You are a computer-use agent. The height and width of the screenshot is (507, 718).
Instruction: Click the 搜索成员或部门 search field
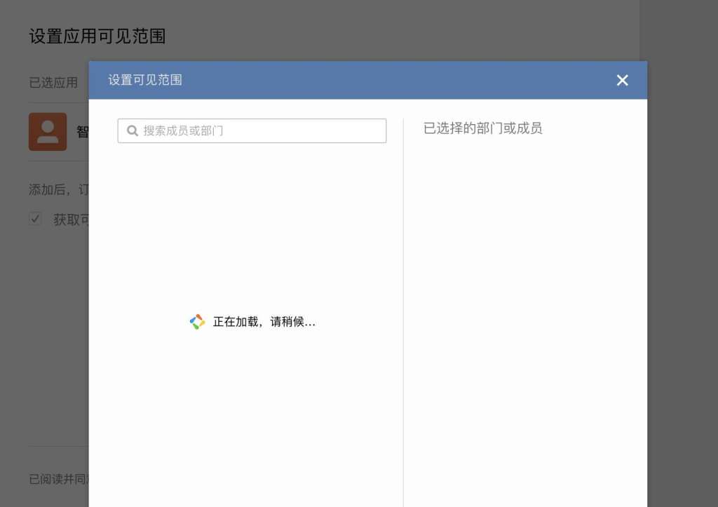point(252,130)
